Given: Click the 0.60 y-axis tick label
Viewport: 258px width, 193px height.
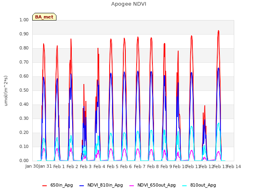Looking at the screenshot, I should pos(24,76).
